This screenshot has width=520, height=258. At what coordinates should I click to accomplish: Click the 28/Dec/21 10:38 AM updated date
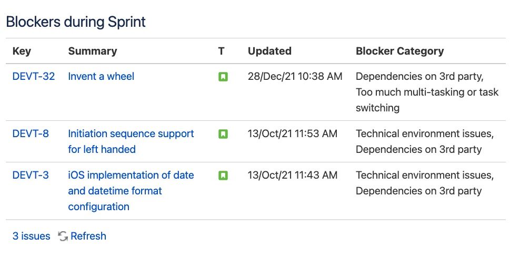(x=295, y=77)
